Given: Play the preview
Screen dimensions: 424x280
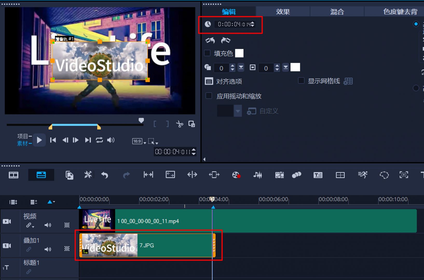Looking at the screenshot, I should 39,140.
